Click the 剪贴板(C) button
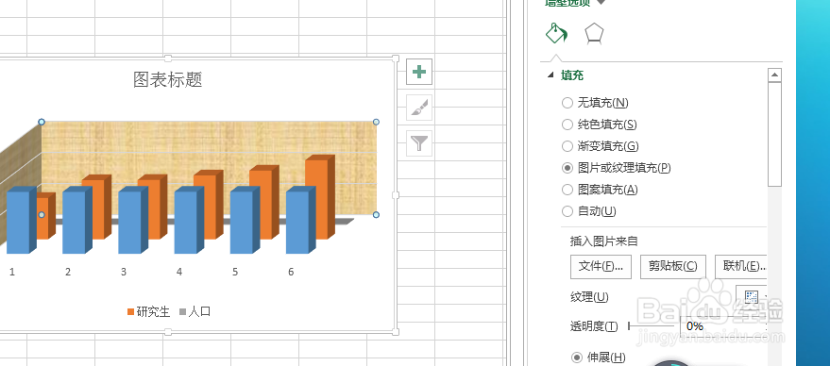The image size is (830, 366). pyautogui.click(x=673, y=266)
